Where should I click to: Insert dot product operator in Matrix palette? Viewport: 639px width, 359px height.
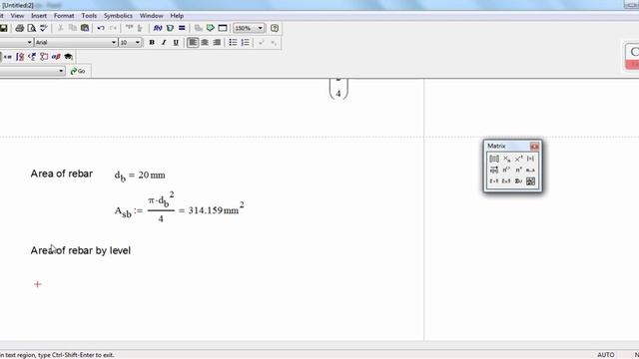(494, 181)
